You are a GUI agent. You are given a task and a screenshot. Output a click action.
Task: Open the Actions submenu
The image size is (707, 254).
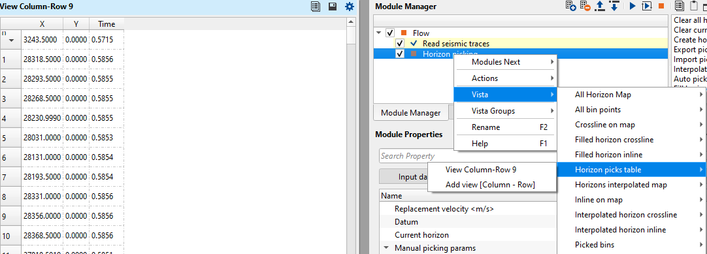point(505,78)
